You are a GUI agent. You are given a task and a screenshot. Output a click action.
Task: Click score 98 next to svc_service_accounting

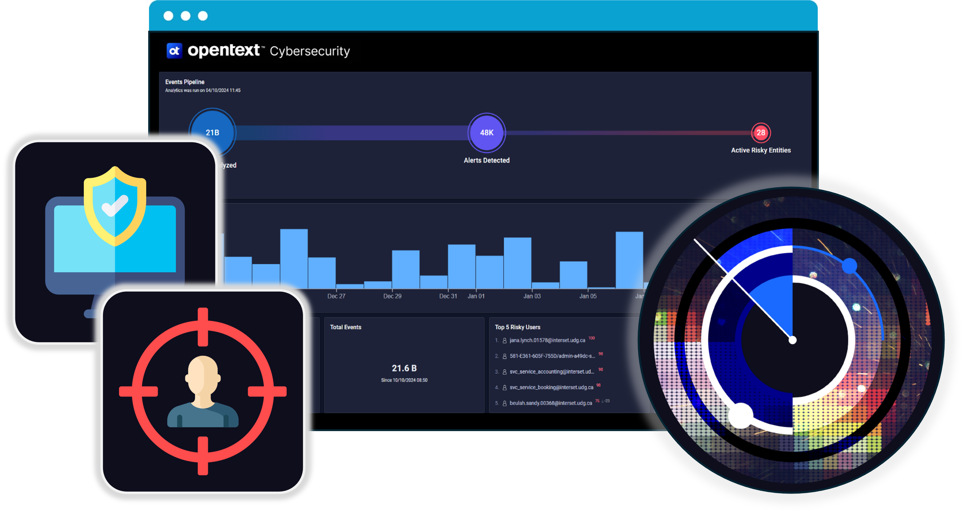click(600, 370)
